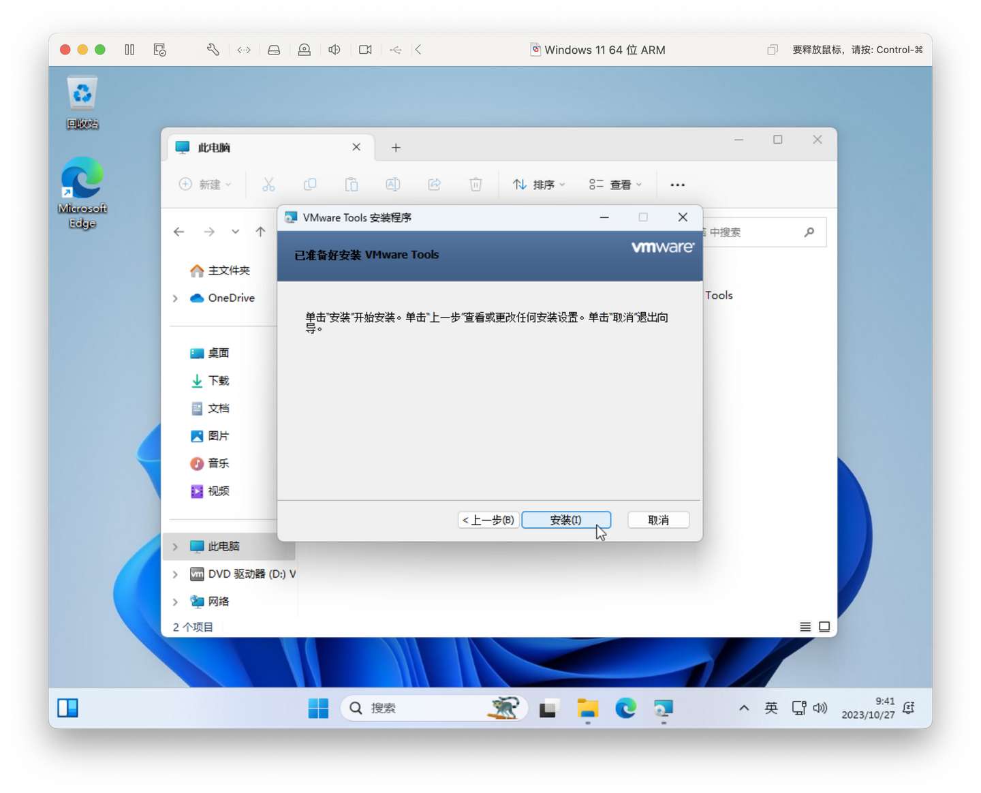Select OneDrive in the navigation pane
981x793 pixels.
(x=222, y=298)
